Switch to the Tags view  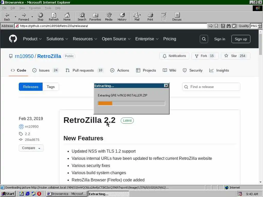click(x=51, y=87)
